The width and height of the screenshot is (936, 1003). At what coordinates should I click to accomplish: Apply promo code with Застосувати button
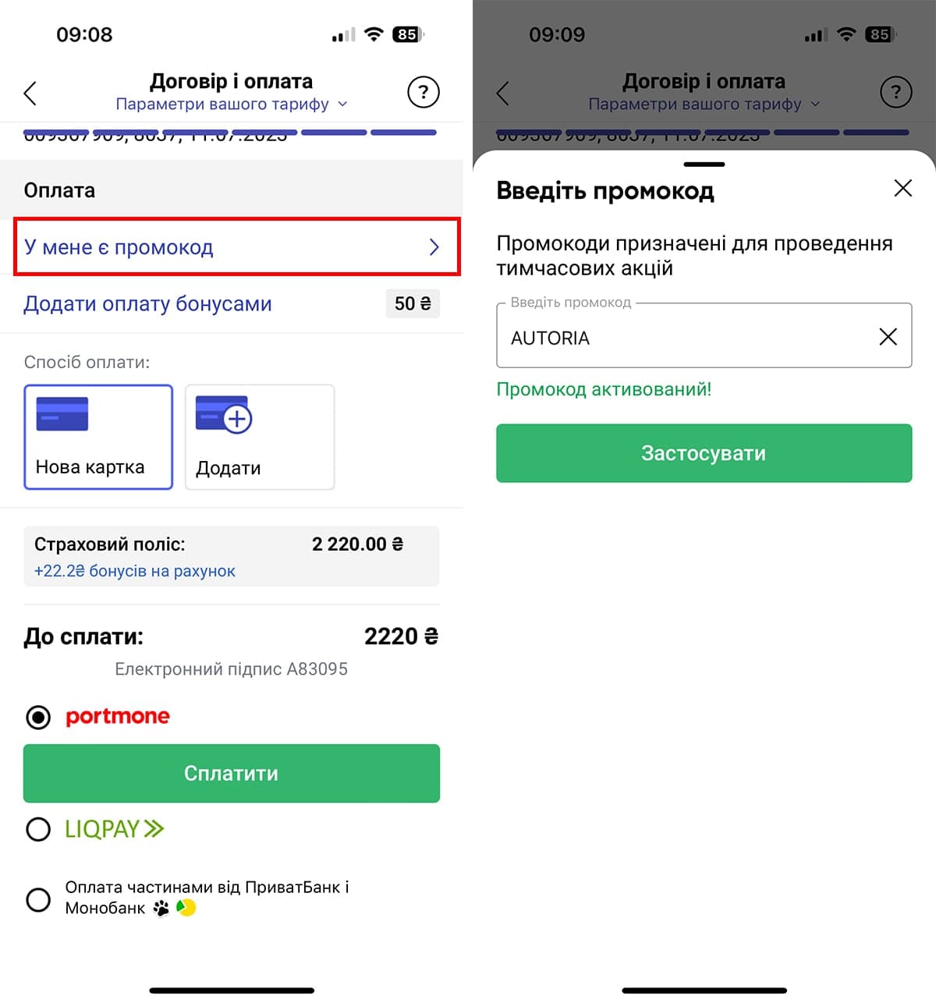point(704,453)
